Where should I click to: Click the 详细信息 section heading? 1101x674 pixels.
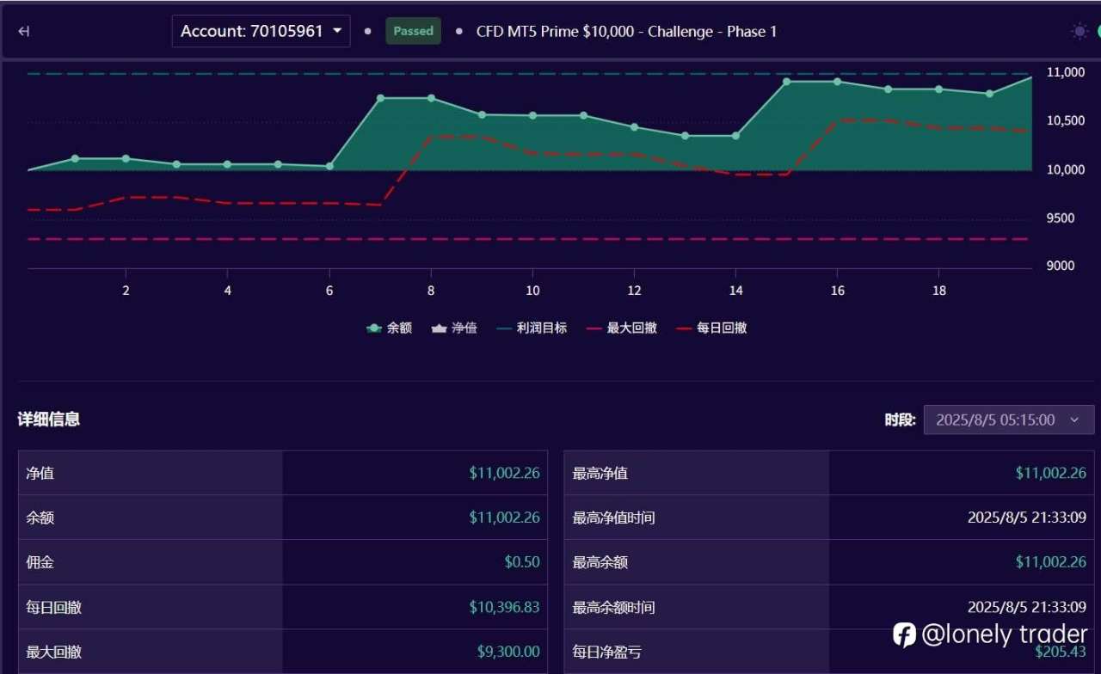pos(49,420)
